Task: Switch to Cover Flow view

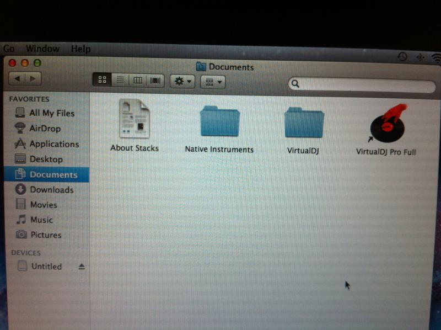Action: click(x=155, y=81)
